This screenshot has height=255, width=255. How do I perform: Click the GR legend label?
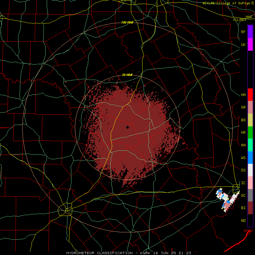pos(243,107)
